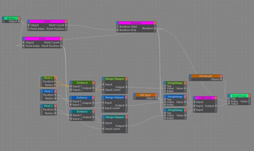Click the red output corner of VM Result node
The image size is (254, 151).
click(x=221, y=76)
